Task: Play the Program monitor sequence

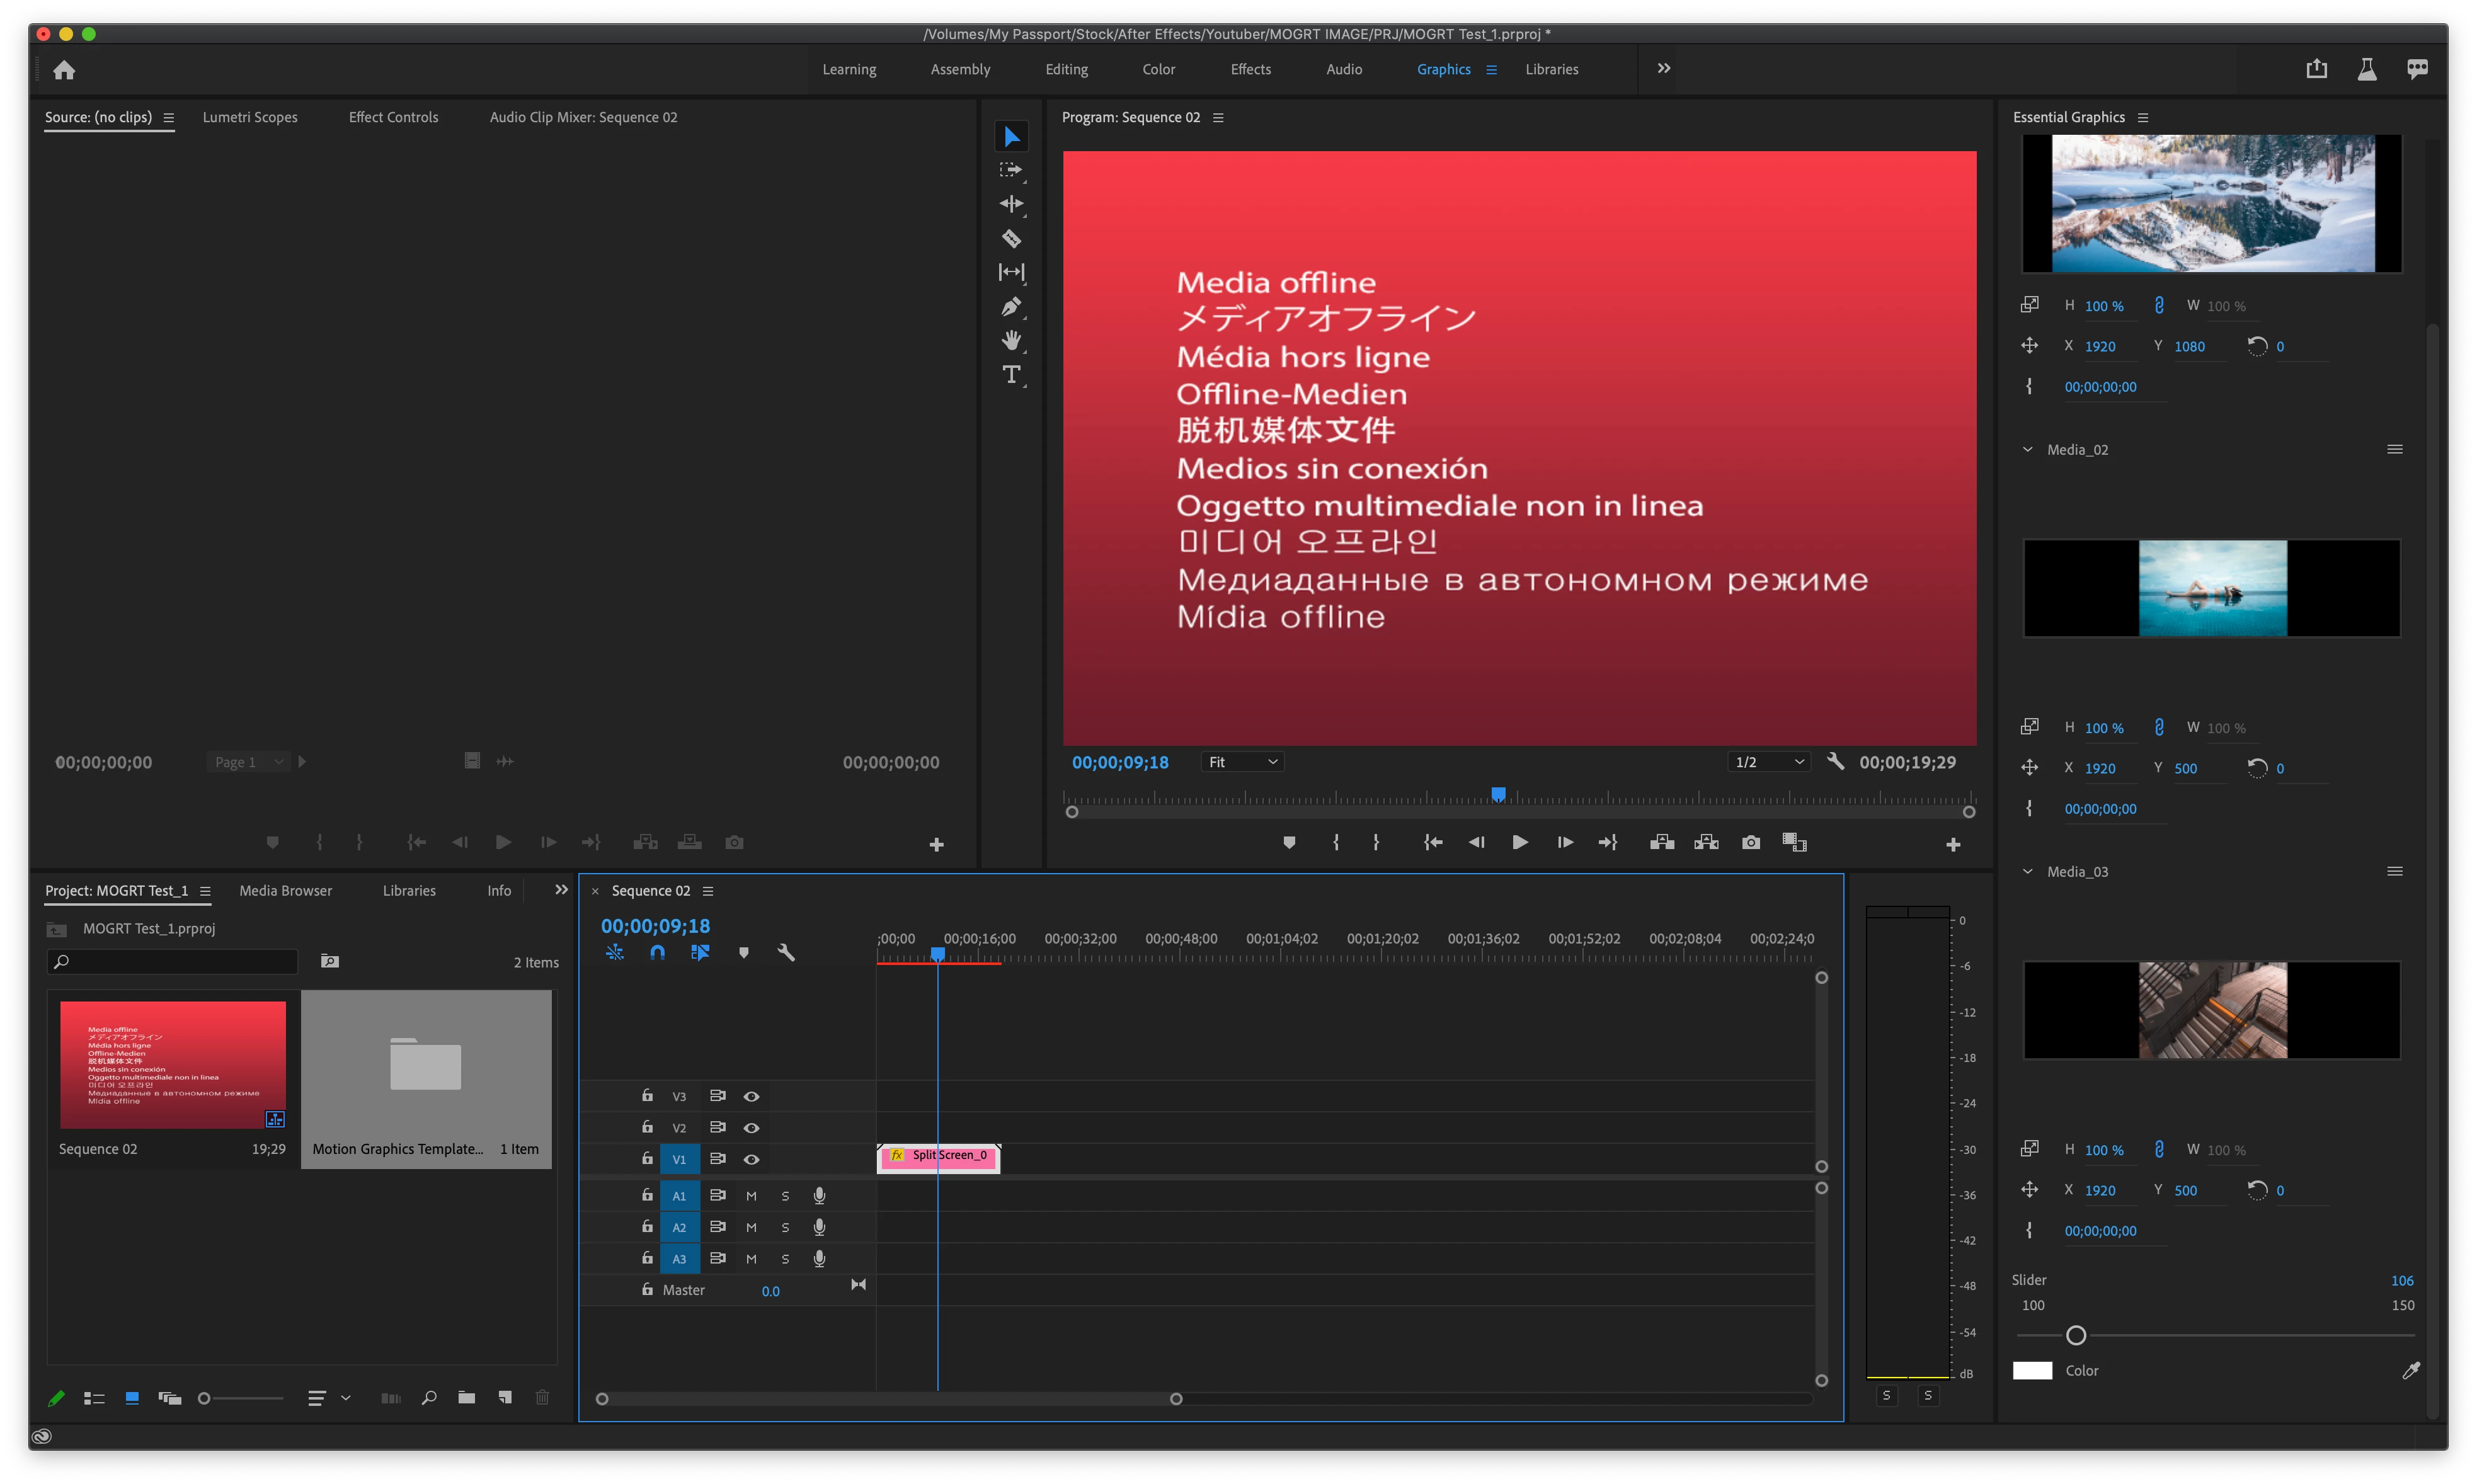Action: coord(1519,843)
